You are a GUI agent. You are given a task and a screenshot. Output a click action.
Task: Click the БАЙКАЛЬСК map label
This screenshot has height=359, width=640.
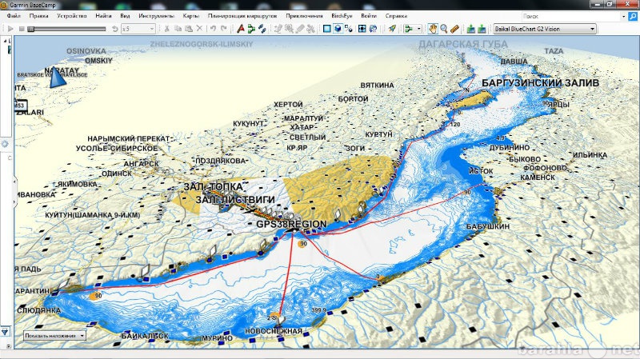(x=145, y=336)
